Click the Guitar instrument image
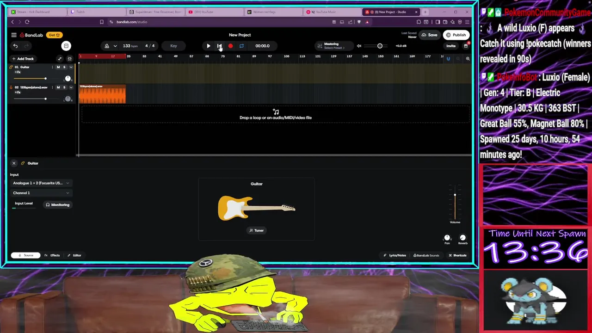This screenshot has width=592, height=333. click(256, 208)
